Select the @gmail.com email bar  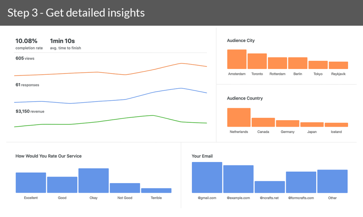(207, 177)
